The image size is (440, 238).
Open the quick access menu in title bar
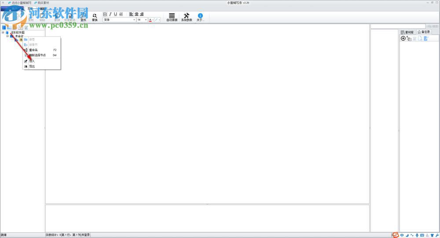[3, 3]
